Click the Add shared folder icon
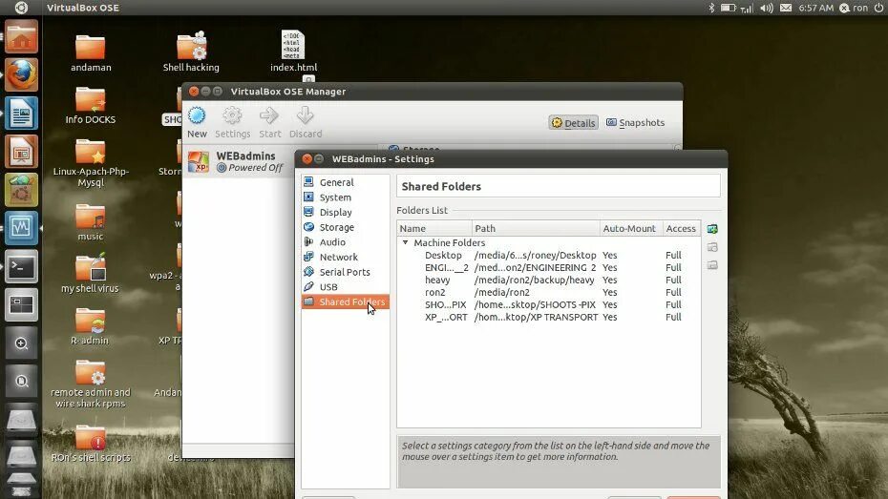Image resolution: width=888 pixels, height=499 pixels. coord(712,229)
